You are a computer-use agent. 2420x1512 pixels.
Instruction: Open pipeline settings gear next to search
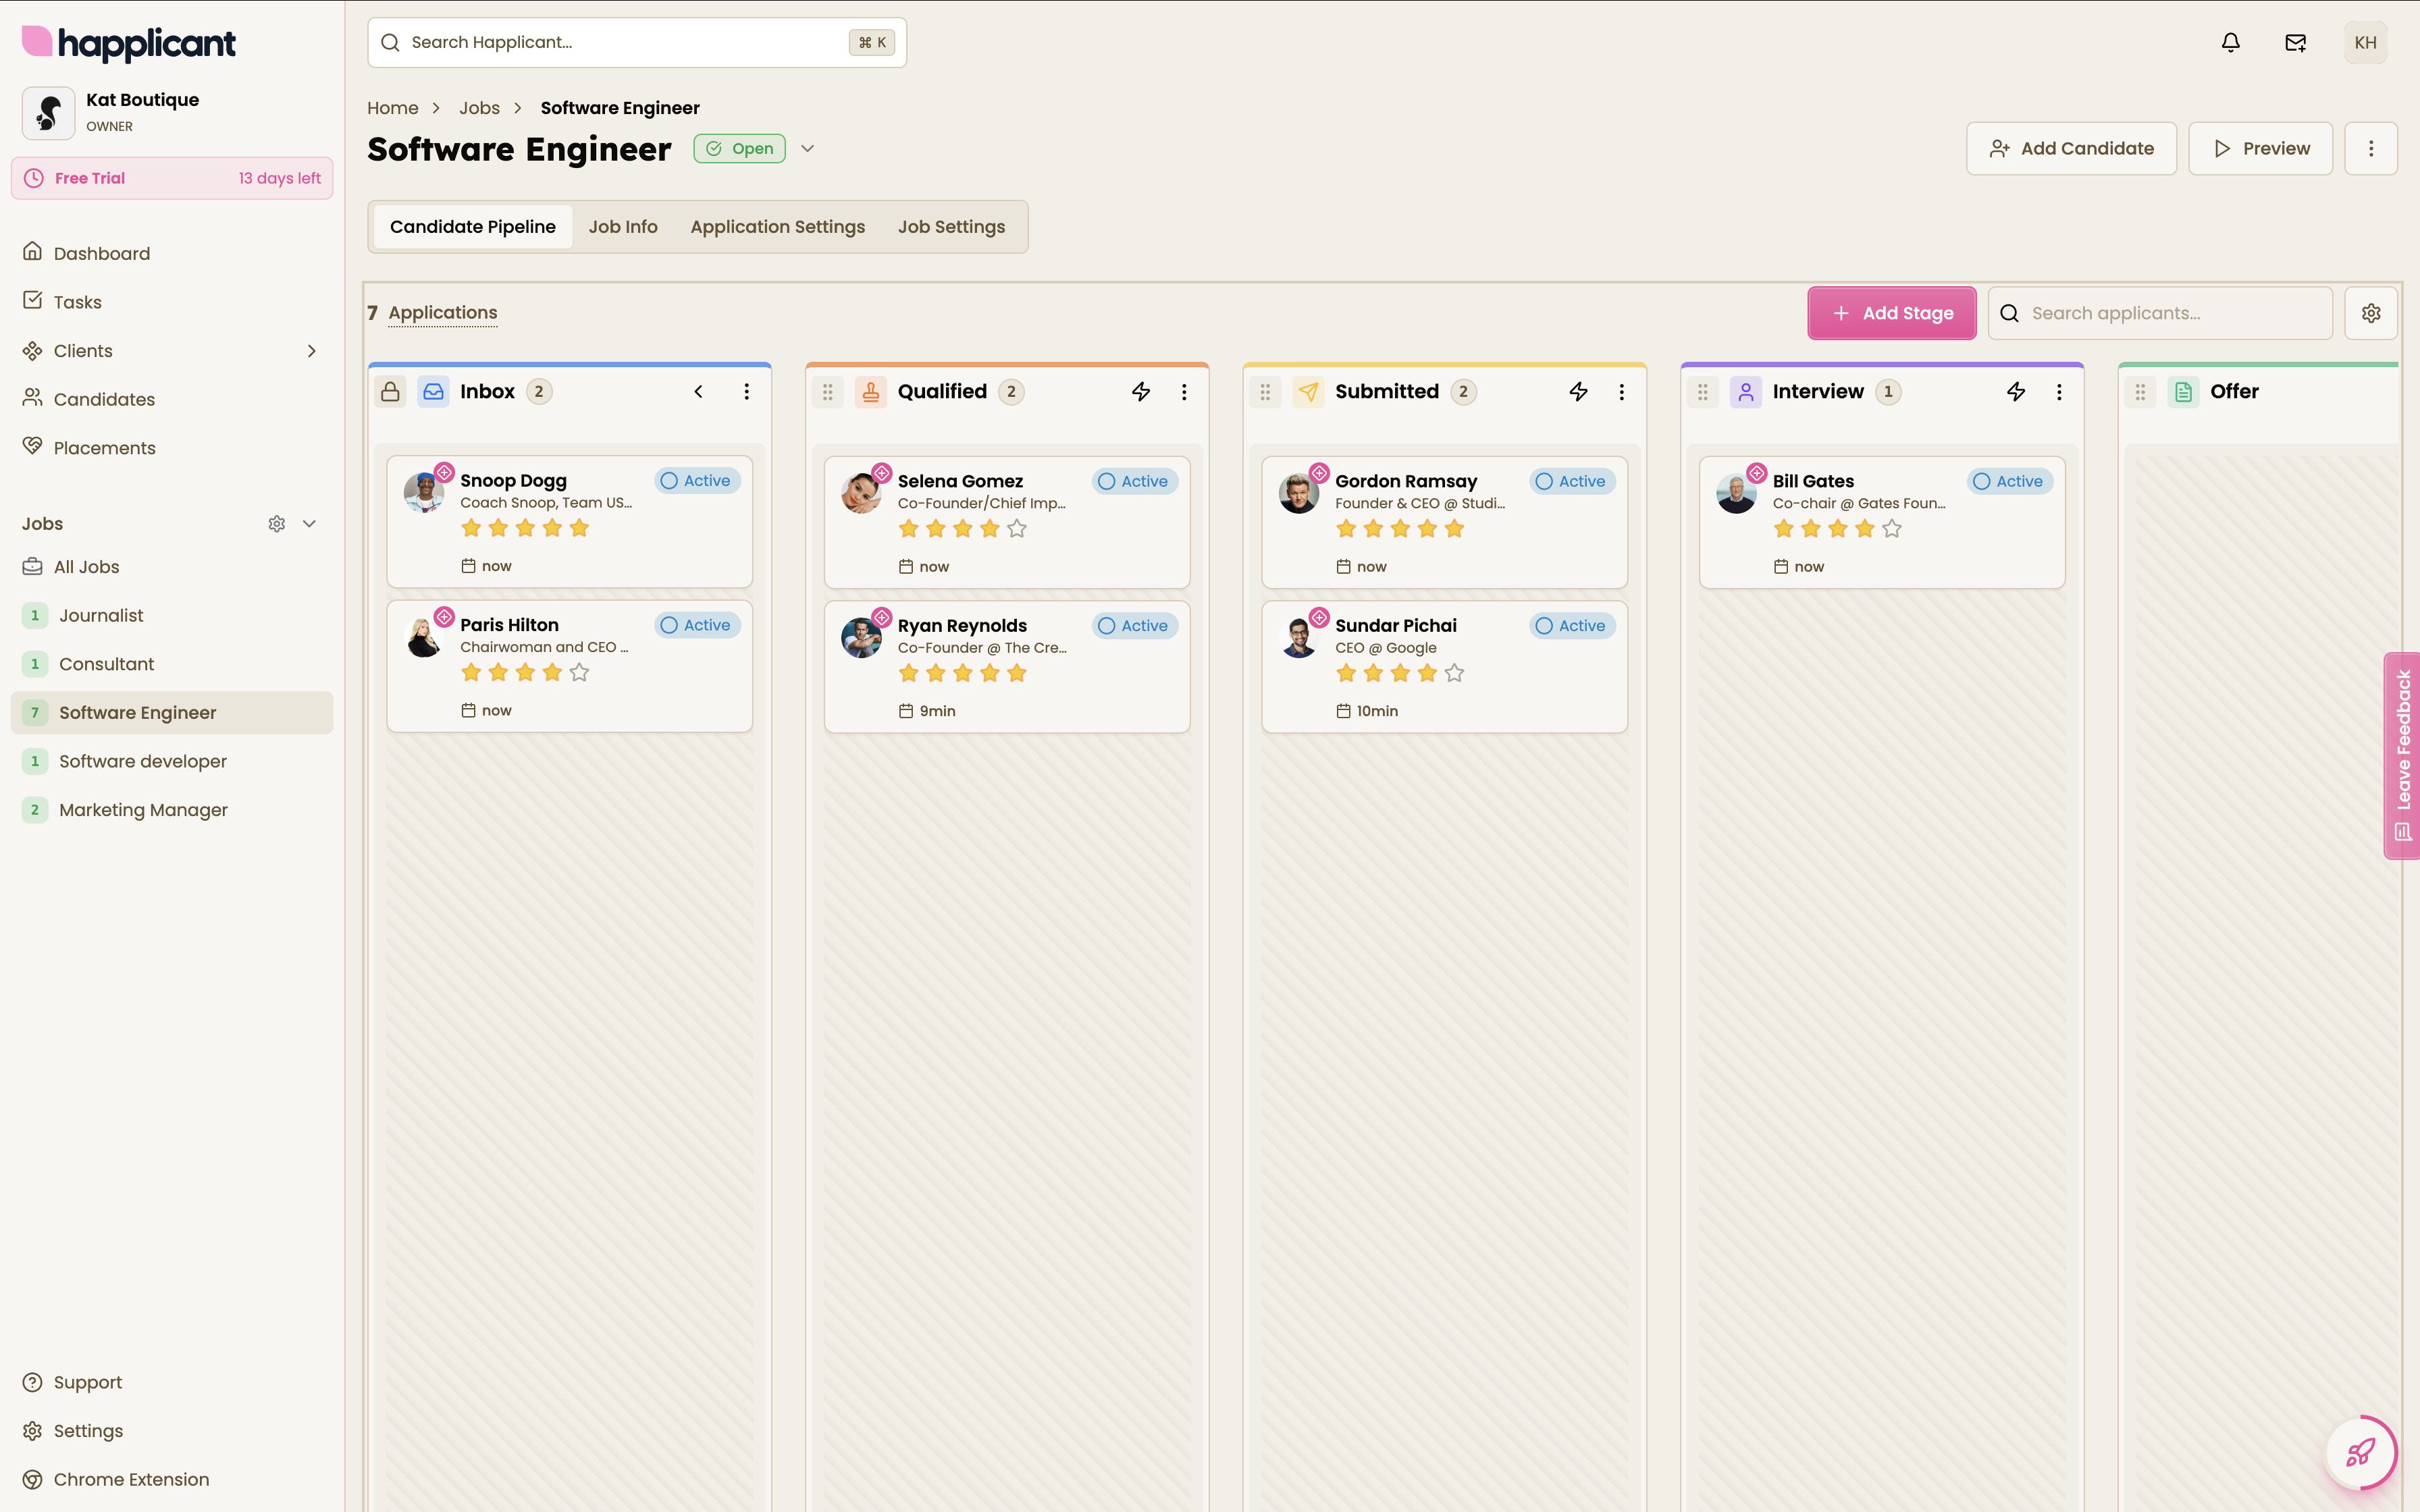2370,313
